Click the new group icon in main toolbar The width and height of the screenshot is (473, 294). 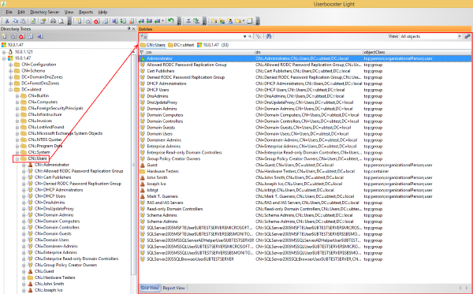[x=222, y=20]
